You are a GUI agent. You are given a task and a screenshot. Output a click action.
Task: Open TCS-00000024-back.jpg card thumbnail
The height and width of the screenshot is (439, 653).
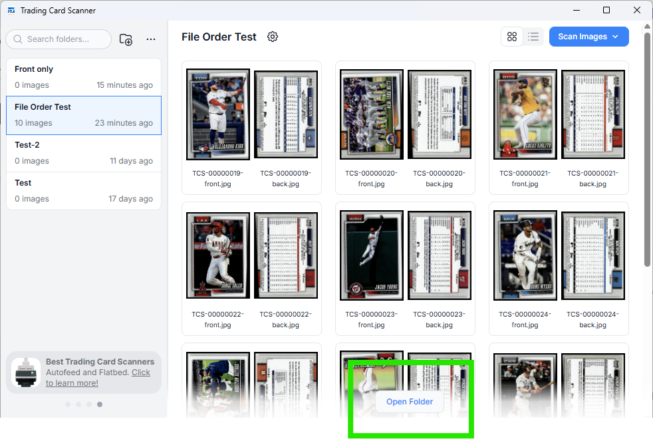(x=593, y=255)
